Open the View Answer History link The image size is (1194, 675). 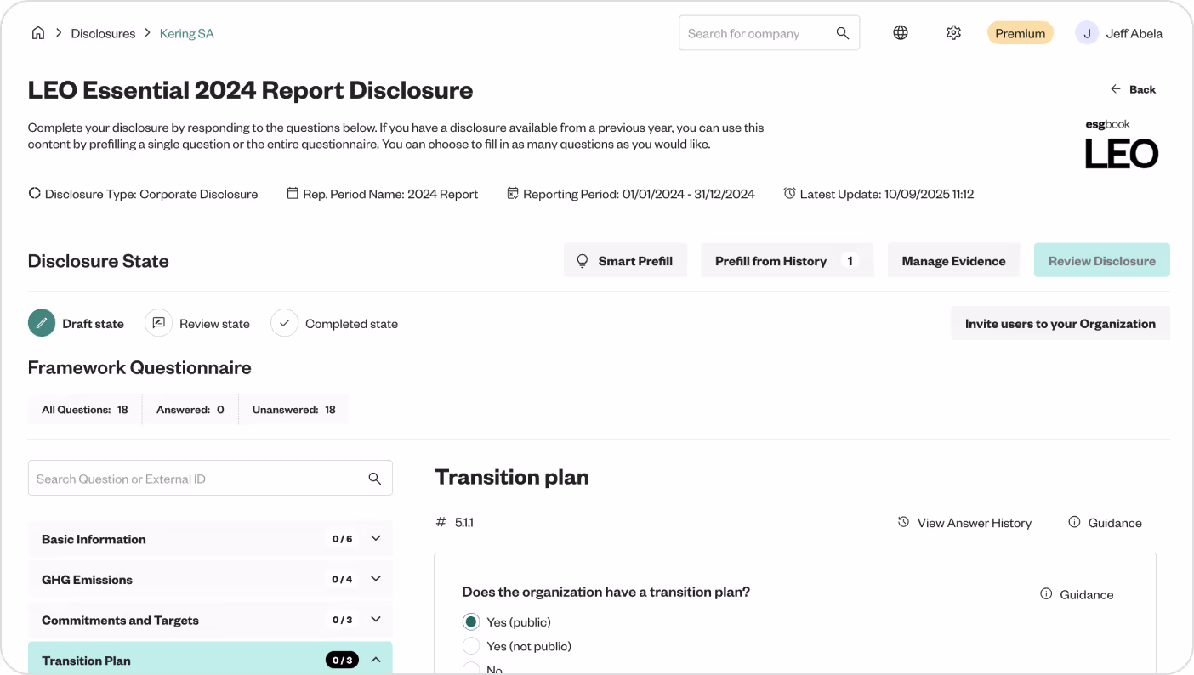click(974, 523)
